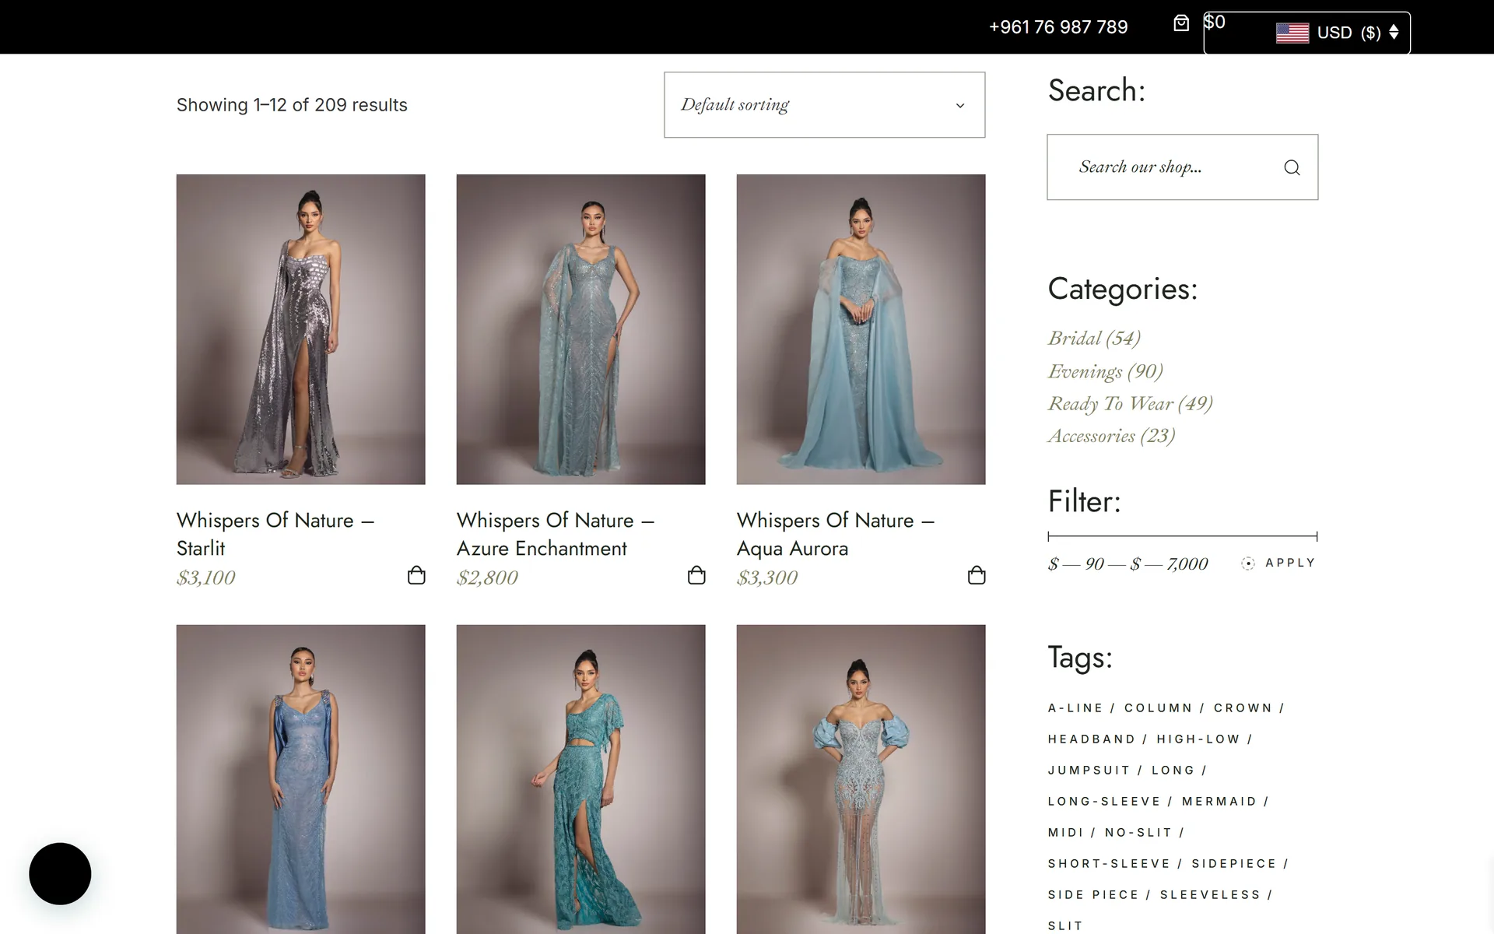Open the Accessories (23) category
This screenshot has width=1494, height=934.
pos(1111,436)
